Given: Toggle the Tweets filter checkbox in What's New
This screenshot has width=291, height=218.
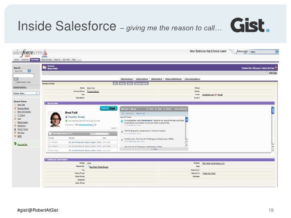Looking at the screenshot, I should [164, 109].
